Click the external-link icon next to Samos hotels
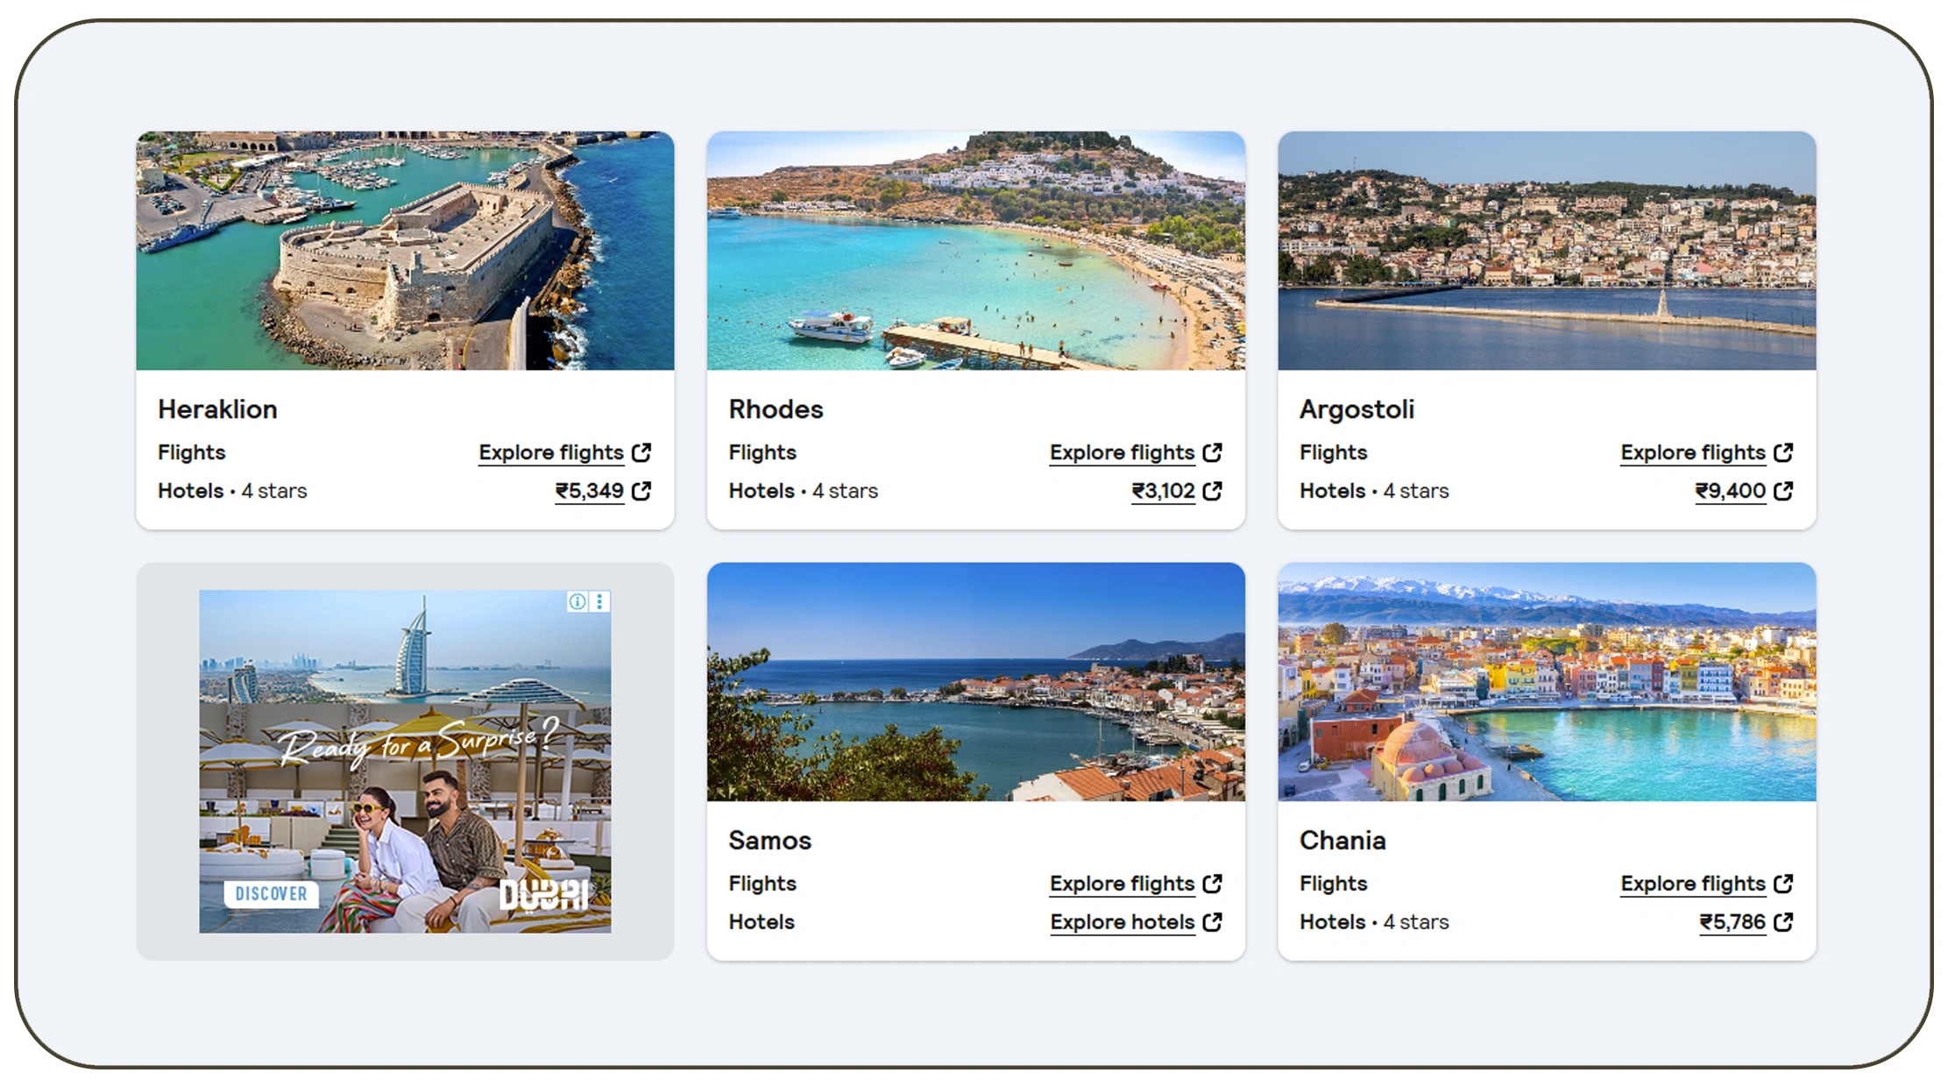 (x=1213, y=922)
